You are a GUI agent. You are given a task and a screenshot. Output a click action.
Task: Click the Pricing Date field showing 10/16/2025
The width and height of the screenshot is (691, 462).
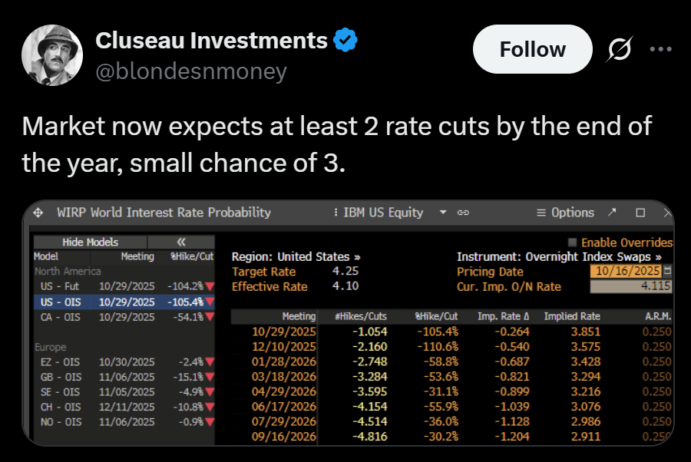click(x=626, y=272)
